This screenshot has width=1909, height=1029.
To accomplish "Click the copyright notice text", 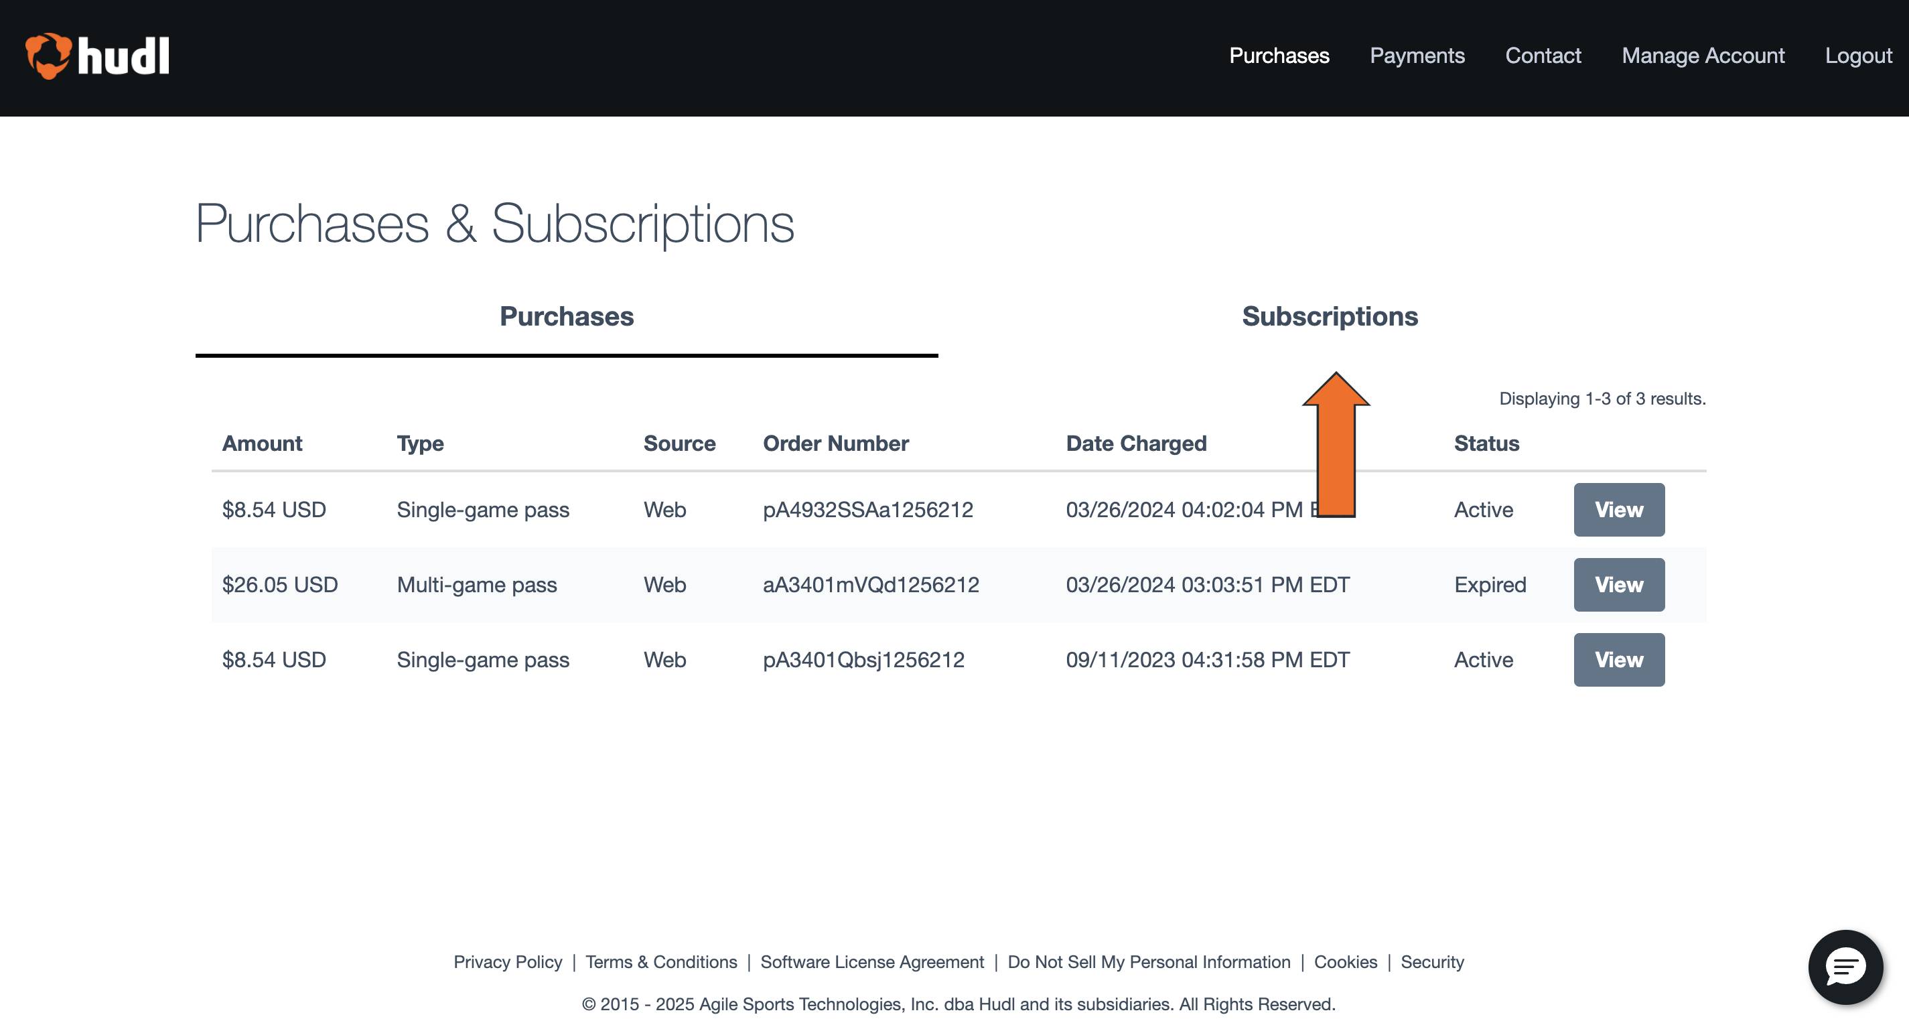I will (959, 1004).
